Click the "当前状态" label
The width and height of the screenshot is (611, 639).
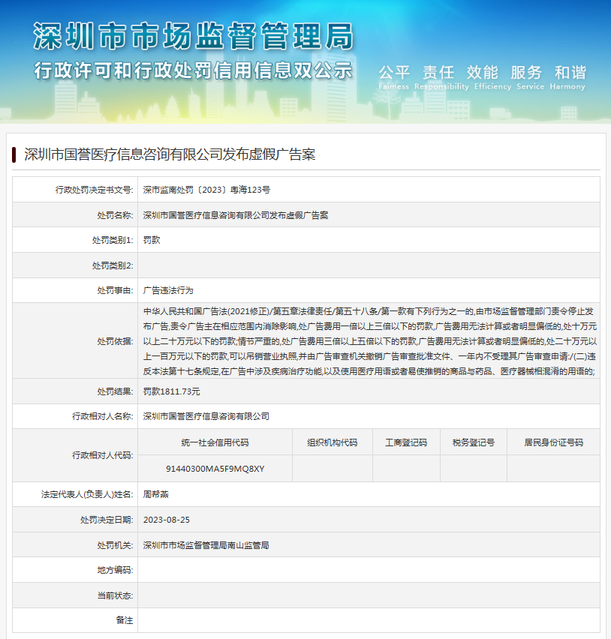click(115, 595)
